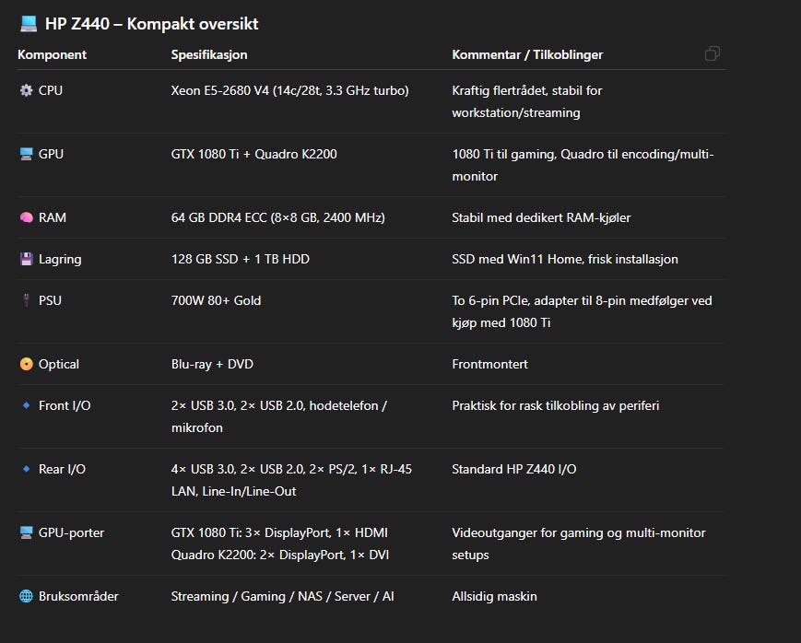Viewport: 801px width, 643px height.
Task: Click the plug icon beside PSU
Action: coord(26,301)
